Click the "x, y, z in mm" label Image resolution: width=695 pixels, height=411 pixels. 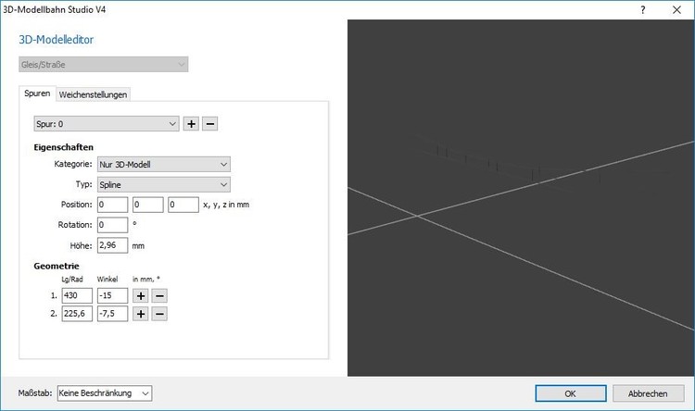point(226,205)
